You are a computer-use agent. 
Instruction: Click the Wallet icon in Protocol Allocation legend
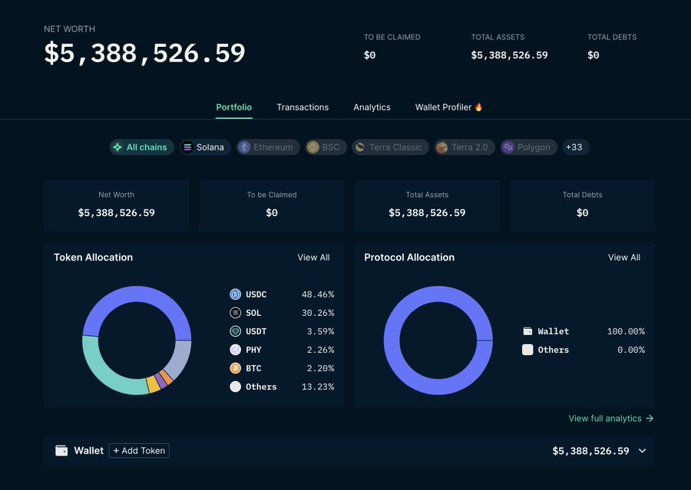527,331
